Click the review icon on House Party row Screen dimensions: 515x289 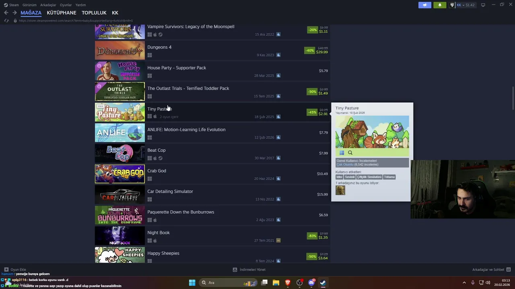point(278,75)
